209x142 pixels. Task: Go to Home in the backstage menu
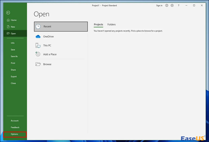[x=14, y=20]
